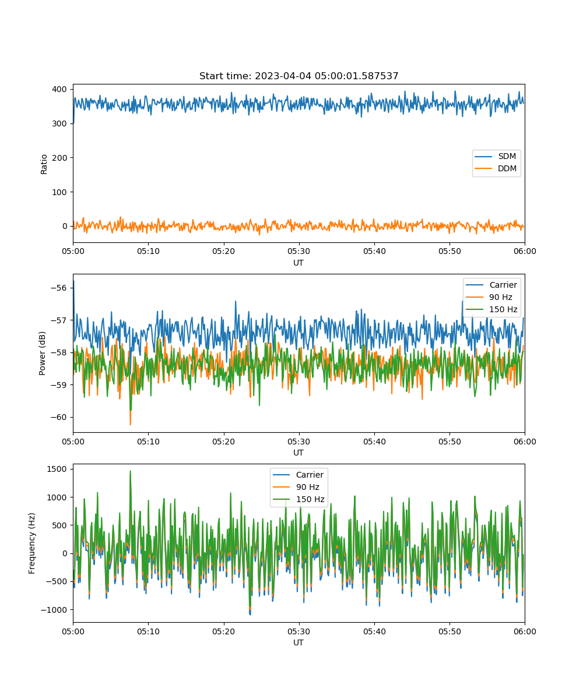583x699 pixels.
Task: Click the −60 tick on the Power axis
Action: tap(59, 417)
